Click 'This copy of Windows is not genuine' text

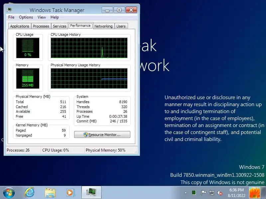pyautogui.click(x=222, y=182)
